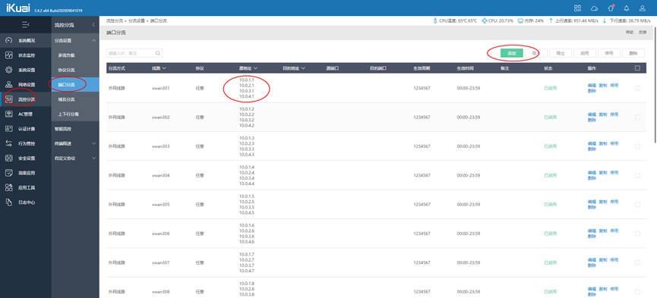Click the CPU temperature thermometer icon
The width and height of the screenshot is (657, 298).
click(435, 20)
